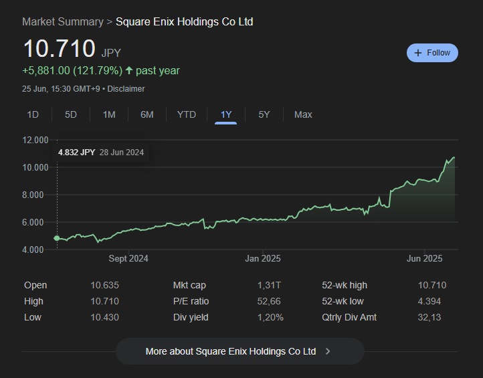Click the Open value 10.635
This screenshot has height=378, width=483.
click(x=104, y=285)
